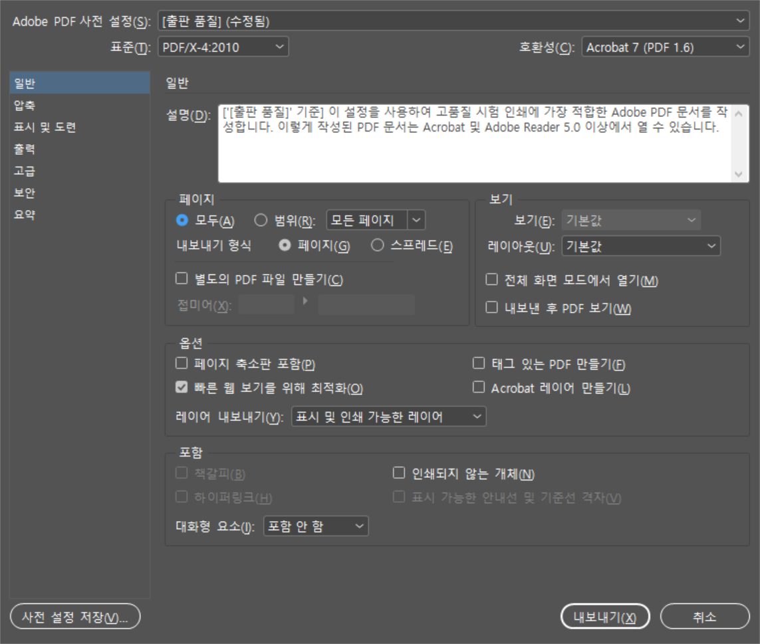Enable 별도의 PDF 파일 만들기 checkbox
This screenshot has width=760, height=644.
pyautogui.click(x=182, y=278)
